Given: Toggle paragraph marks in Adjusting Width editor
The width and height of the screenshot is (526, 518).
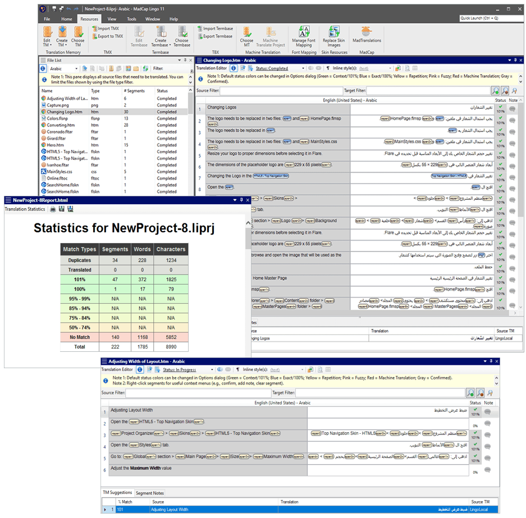Looking at the screenshot, I should pyautogui.click(x=238, y=369).
